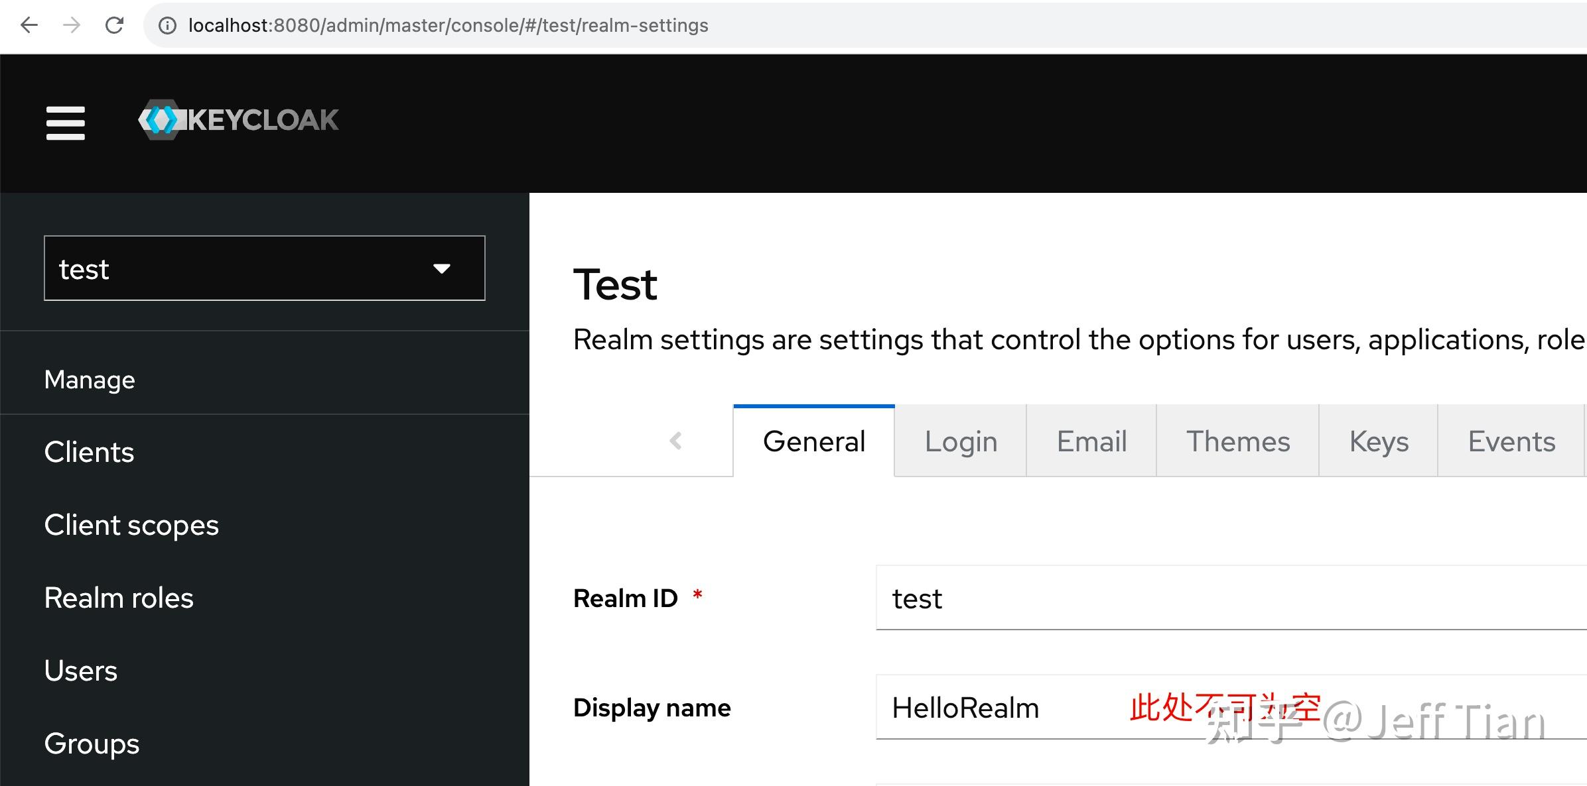Screen dimensions: 1587x786
Task: Click the Manage section heading
Action: click(90, 380)
